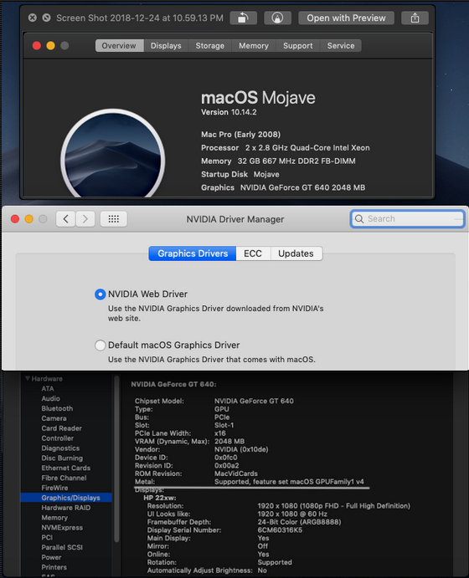
Task: Focus the Search field in Driver Manager
Action: pyautogui.click(x=407, y=219)
